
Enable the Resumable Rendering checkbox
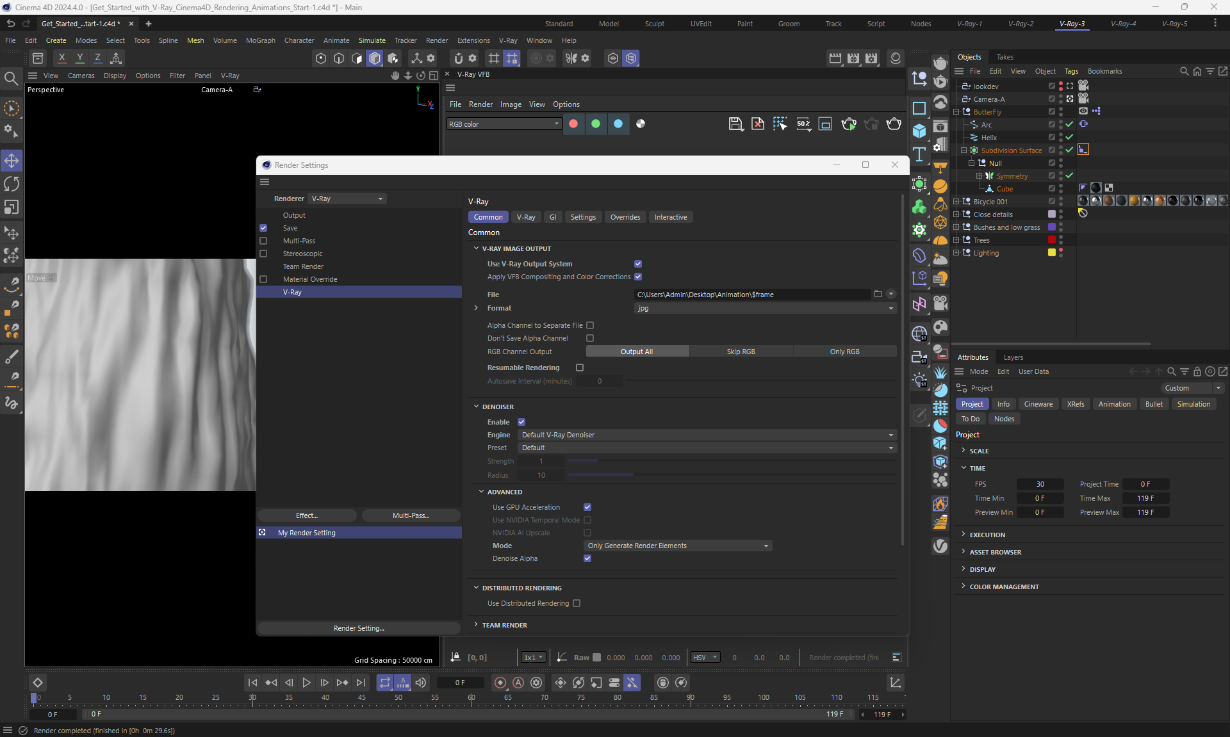pyautogui.click(x=580, y=368)
